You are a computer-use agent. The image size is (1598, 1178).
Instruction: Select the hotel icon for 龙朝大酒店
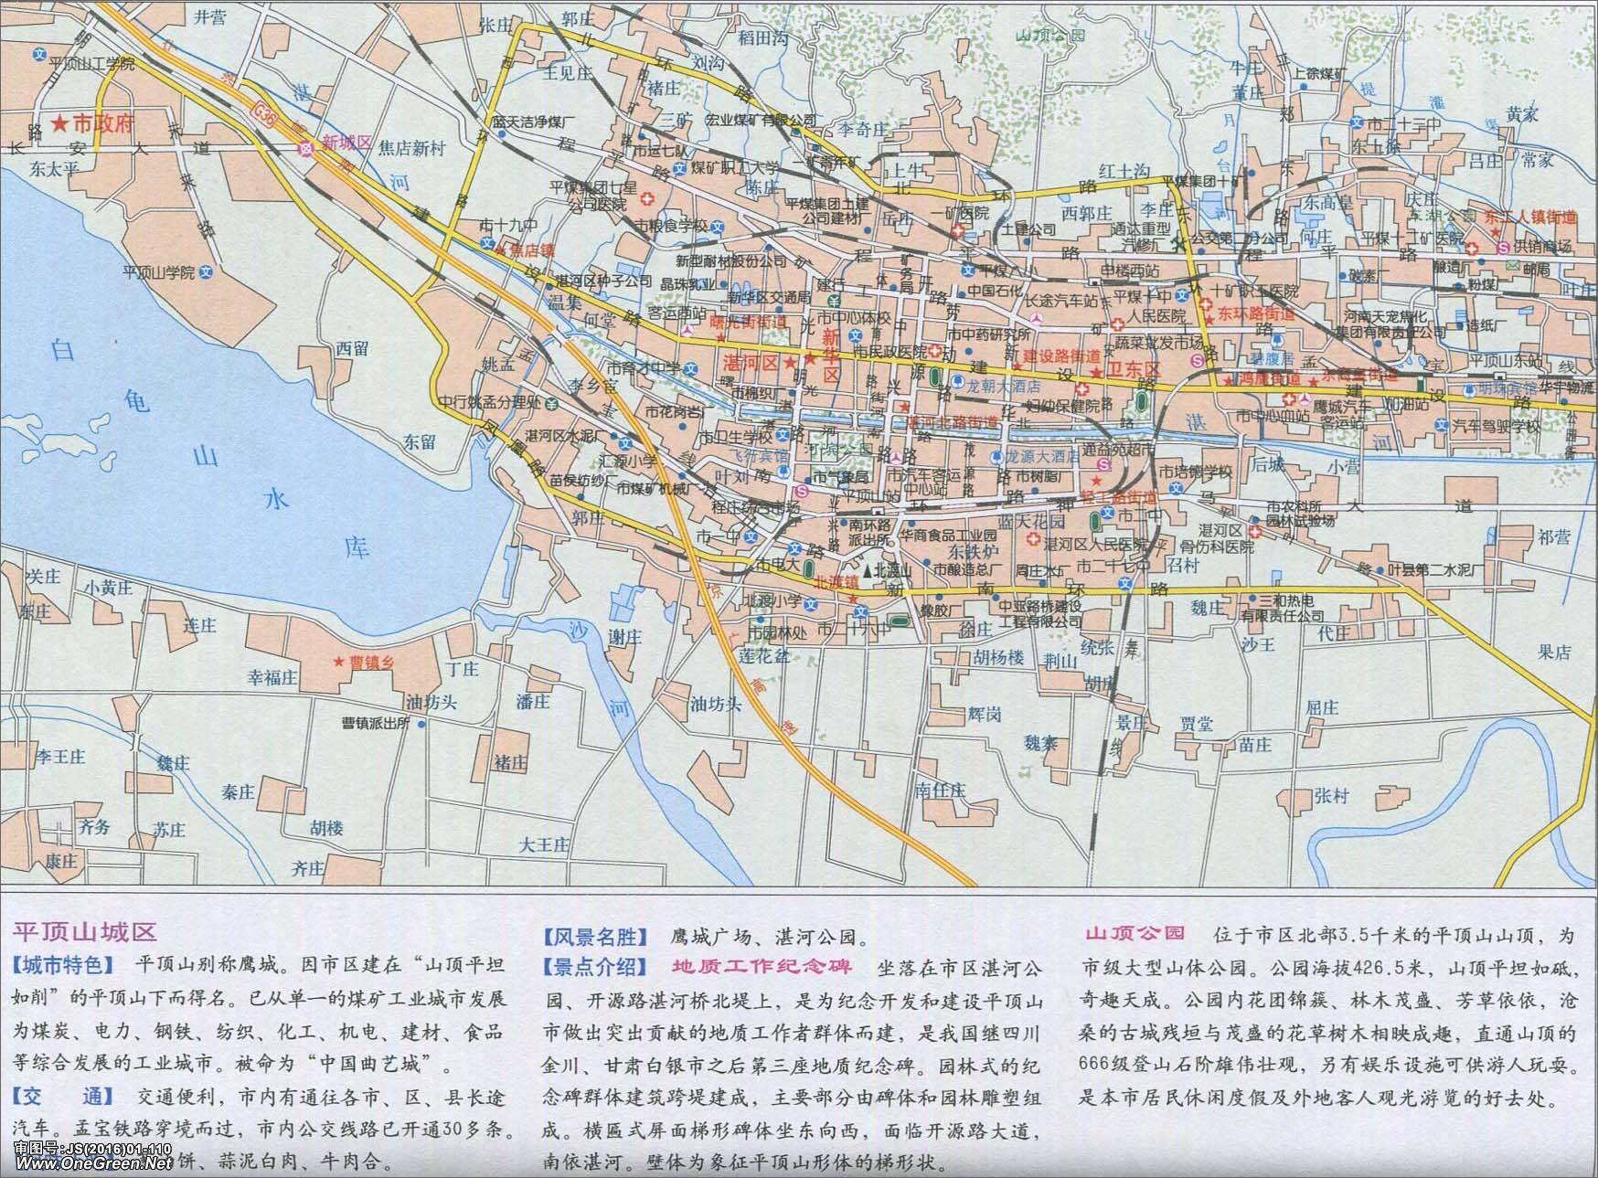pyautogui.click(x=959, y=386)
